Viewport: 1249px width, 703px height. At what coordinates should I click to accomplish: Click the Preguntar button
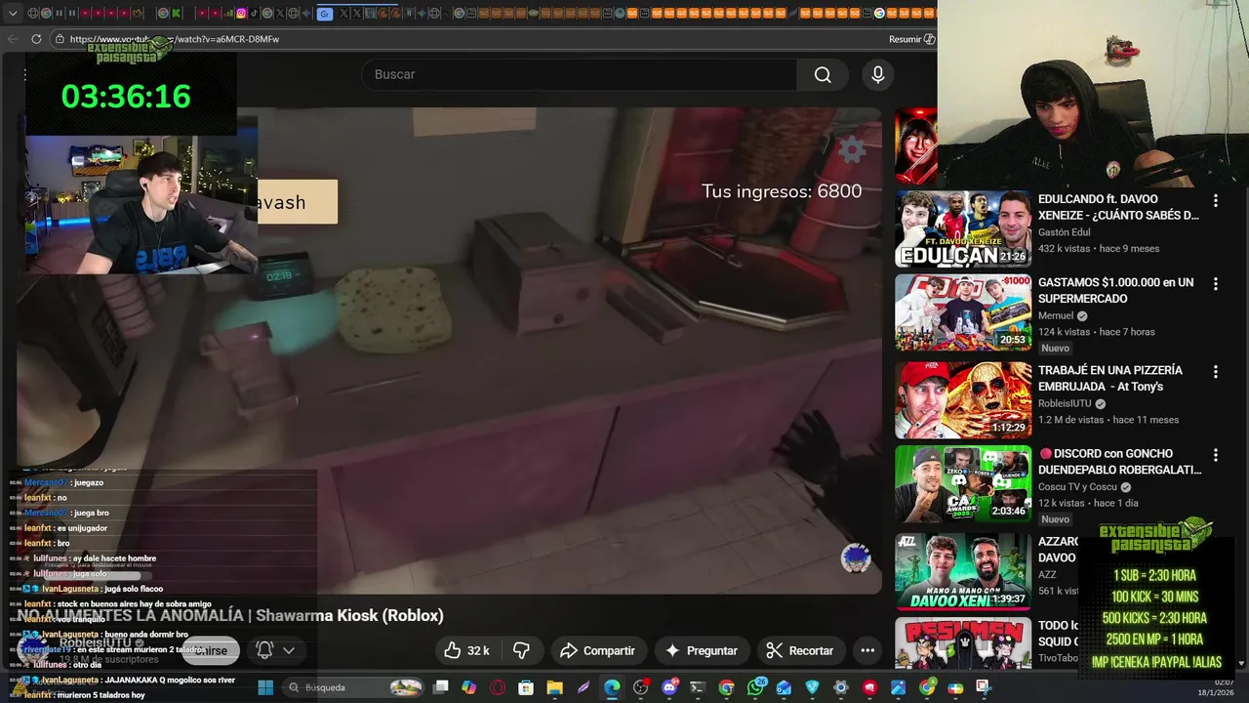click(x=701, y=650)
